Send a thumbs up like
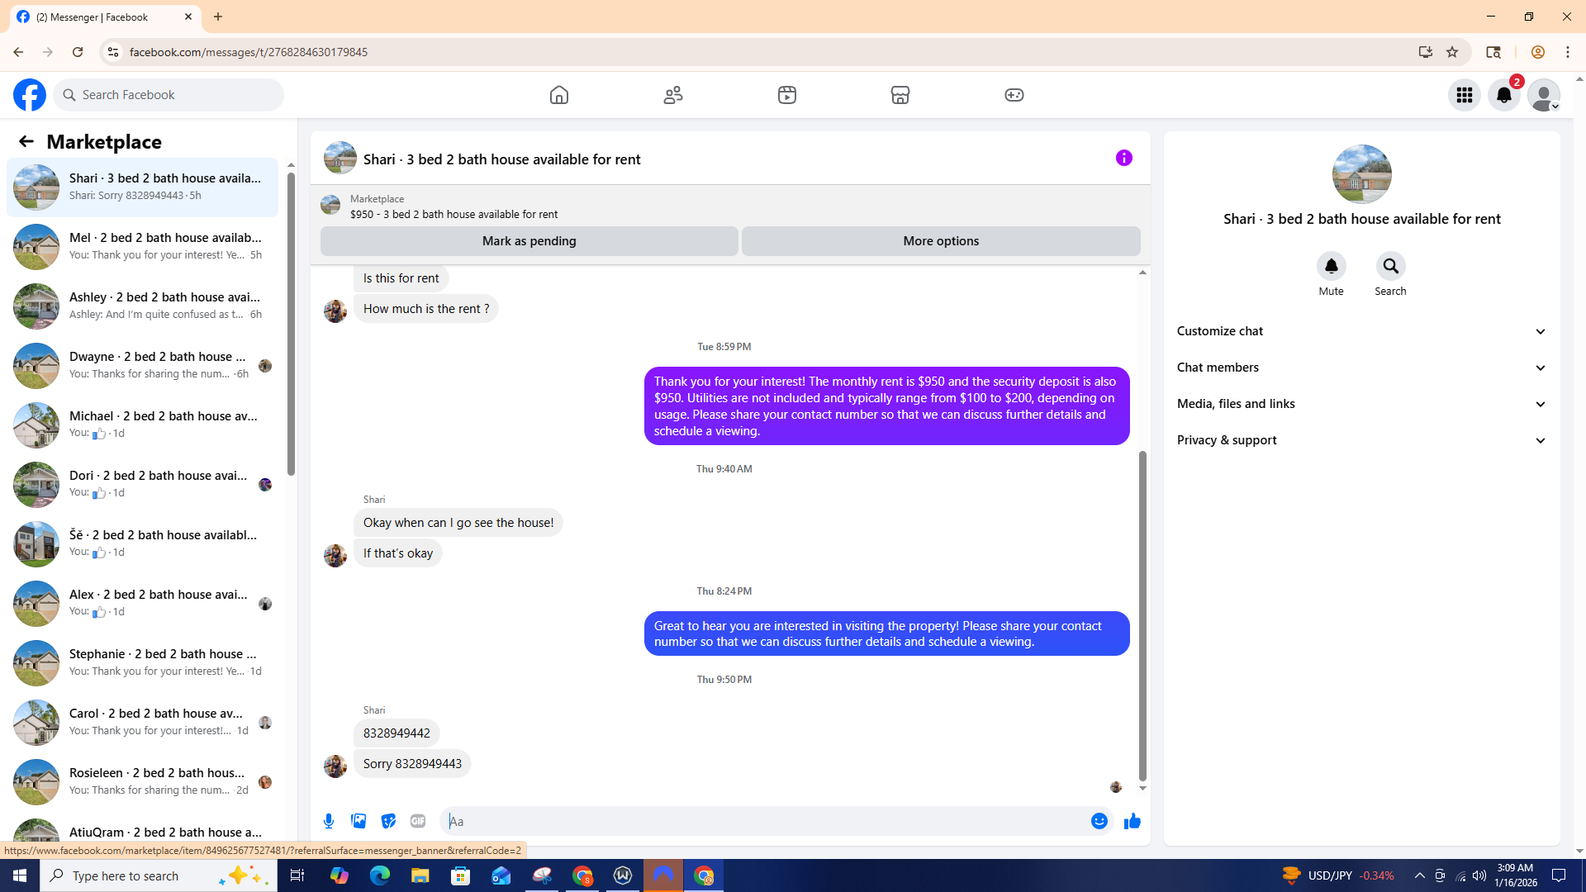 pyautogui.click(x=1132, y=821)
